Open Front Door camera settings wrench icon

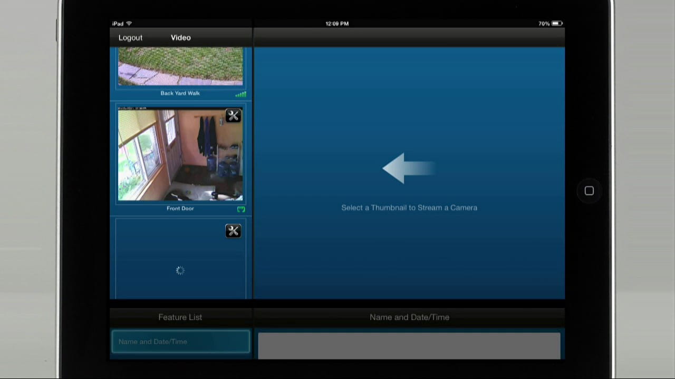click(233, 116)
